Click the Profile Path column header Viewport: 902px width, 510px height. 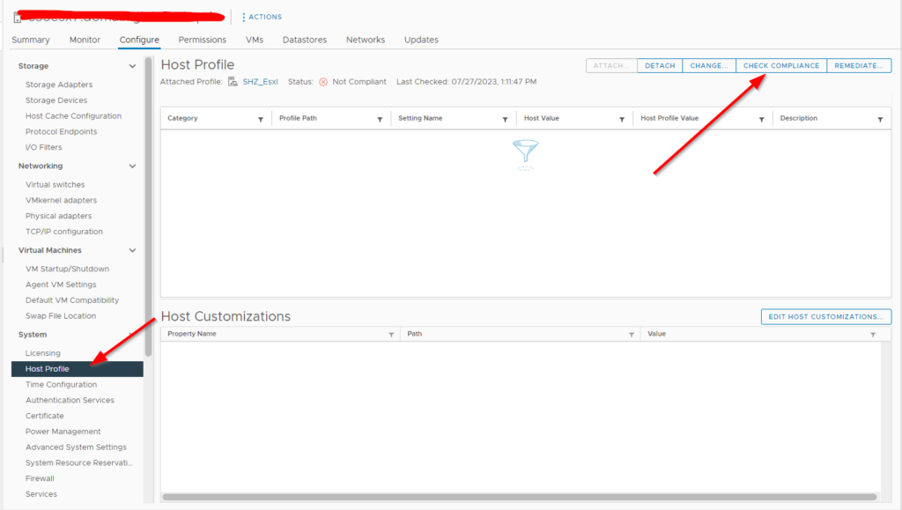[298, 118]
